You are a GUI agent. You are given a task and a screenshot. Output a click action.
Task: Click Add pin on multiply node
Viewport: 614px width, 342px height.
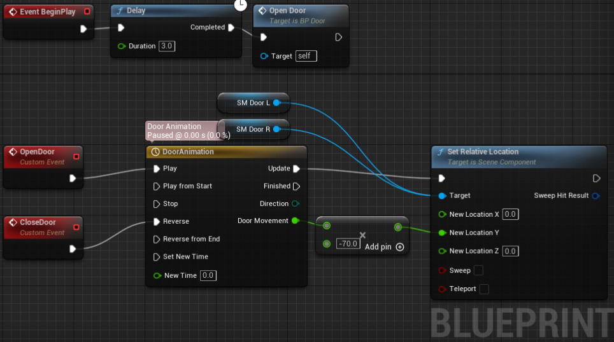384,247
